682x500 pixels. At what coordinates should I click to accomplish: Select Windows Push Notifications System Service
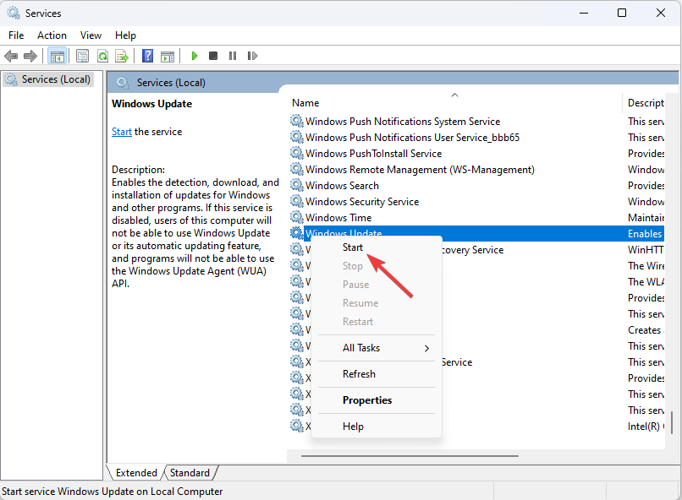[x=403, y=121]
